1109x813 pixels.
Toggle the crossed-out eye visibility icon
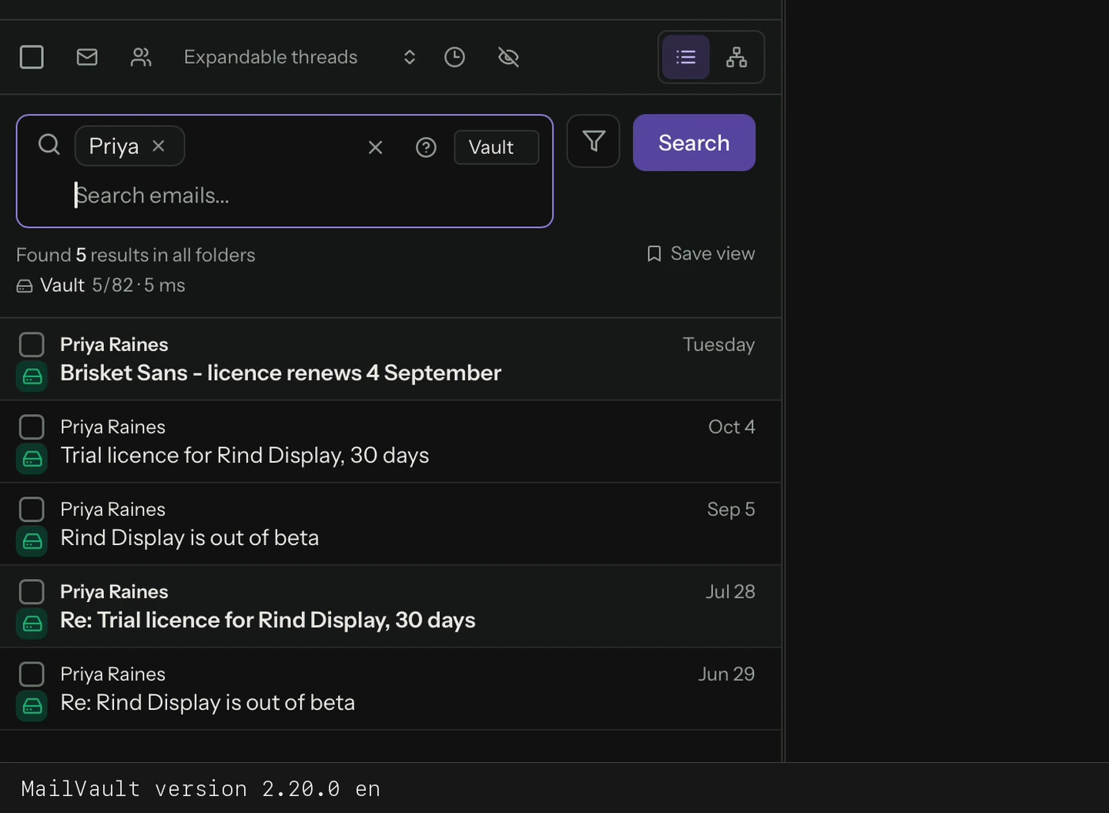508,57
